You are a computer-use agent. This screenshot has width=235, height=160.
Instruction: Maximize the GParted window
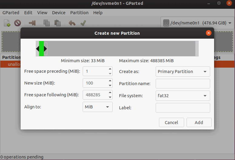pos(219,3)
